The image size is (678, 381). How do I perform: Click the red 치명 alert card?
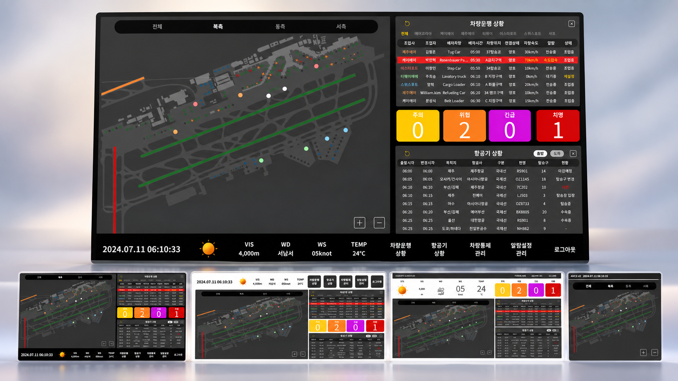click(x=558, y=126)
